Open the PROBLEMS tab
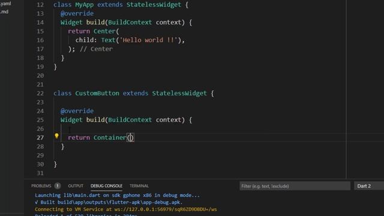Viewport: 384px width, 216px height. pyautogui.click(x=41, y=186)
